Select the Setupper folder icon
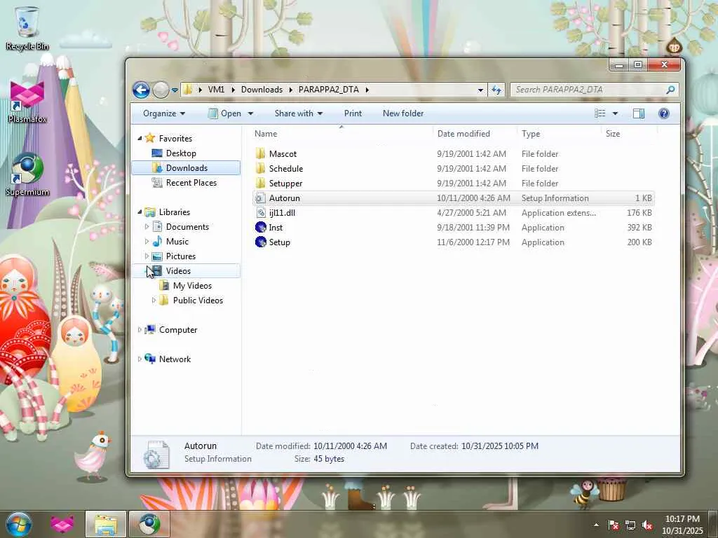 (261, 183)
